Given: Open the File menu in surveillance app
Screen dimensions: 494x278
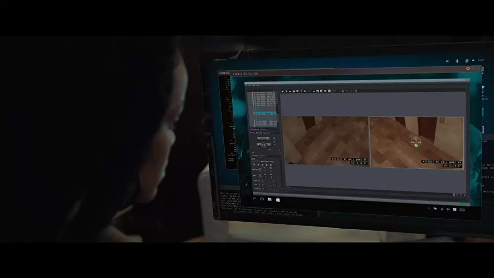Looking at the screenshot, I should [x=247, y=85].
